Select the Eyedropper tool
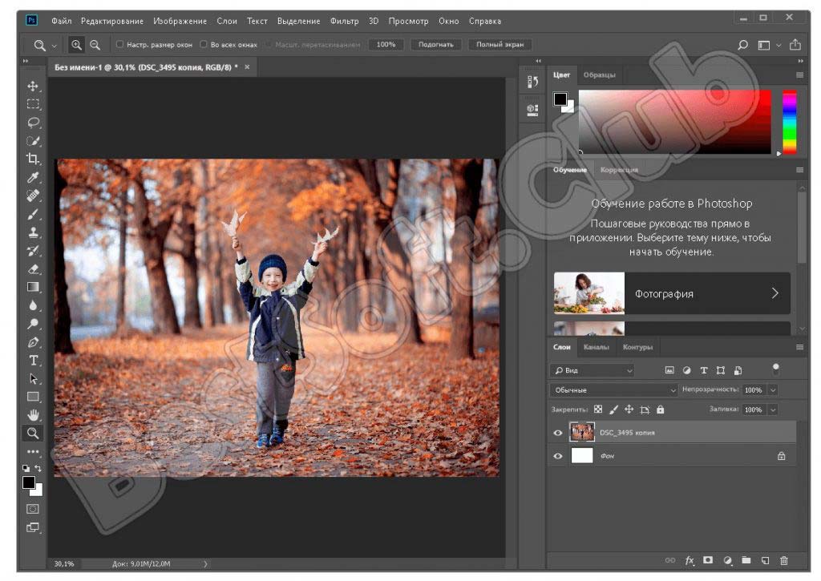 pyautogui.click(x=33, y=177)
